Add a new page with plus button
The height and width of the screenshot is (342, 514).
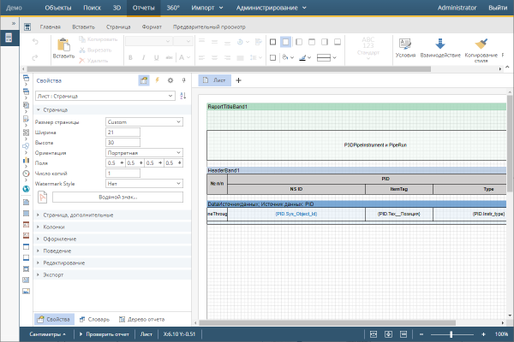pyautogui.click(x=238, y=80)
